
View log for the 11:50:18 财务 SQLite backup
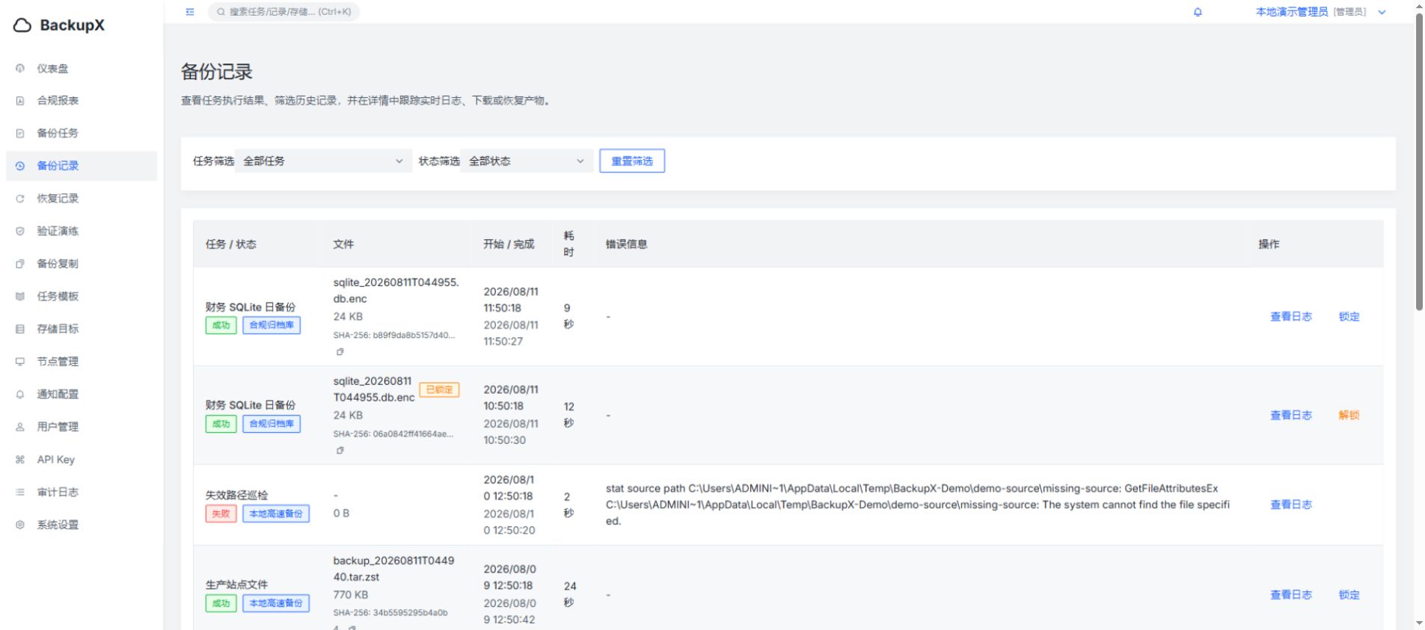(1291, 317)
